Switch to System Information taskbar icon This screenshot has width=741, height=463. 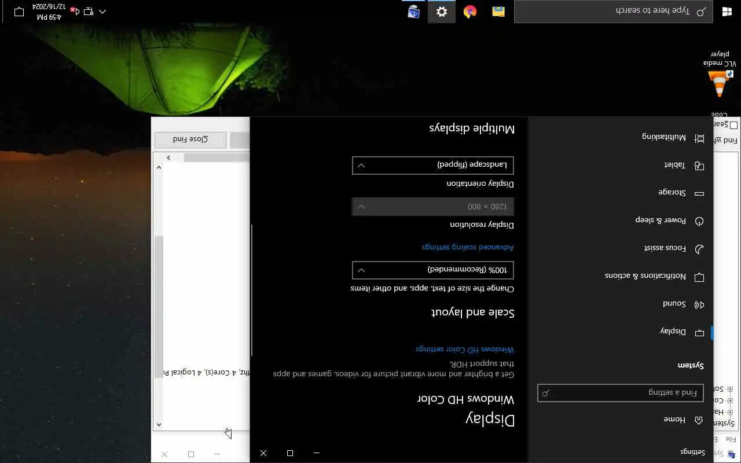tap(413, 11)
